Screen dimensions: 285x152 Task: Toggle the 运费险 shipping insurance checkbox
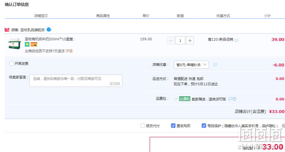click(176, 99)
